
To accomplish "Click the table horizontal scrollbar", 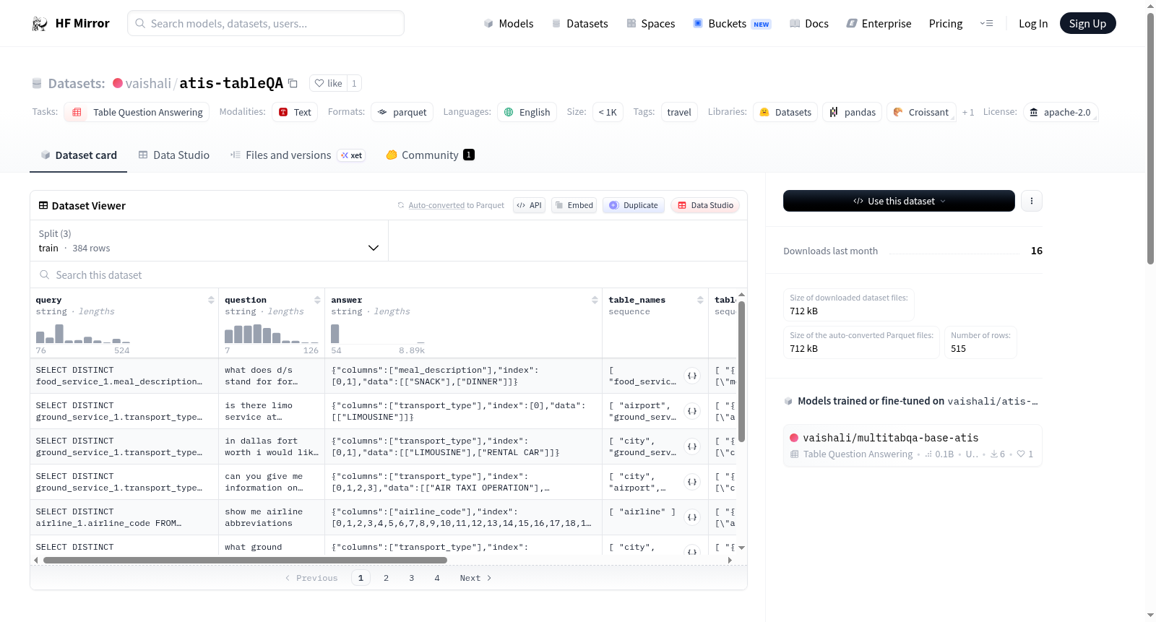I will 245,560.
